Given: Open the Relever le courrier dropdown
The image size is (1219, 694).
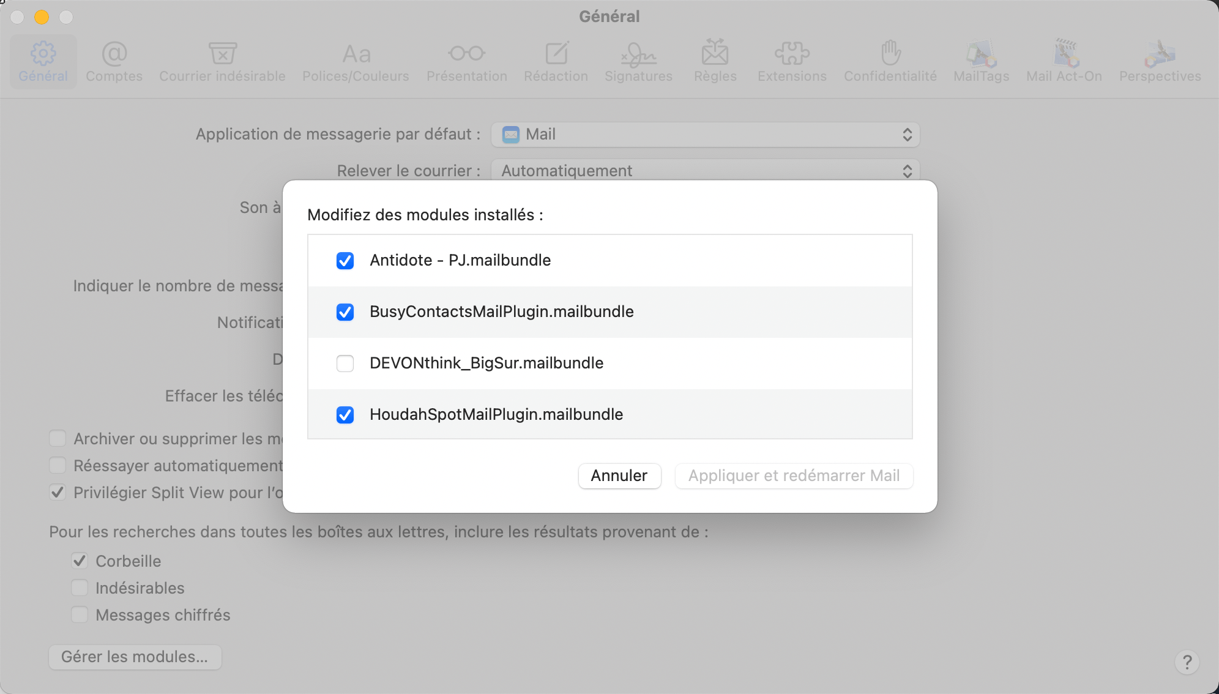Looking at the screenshot, I should coord(706,170).
